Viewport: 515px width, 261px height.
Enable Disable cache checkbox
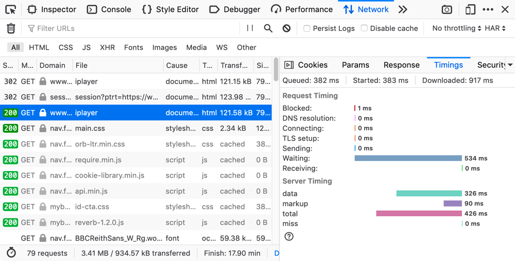click(364, 28)
